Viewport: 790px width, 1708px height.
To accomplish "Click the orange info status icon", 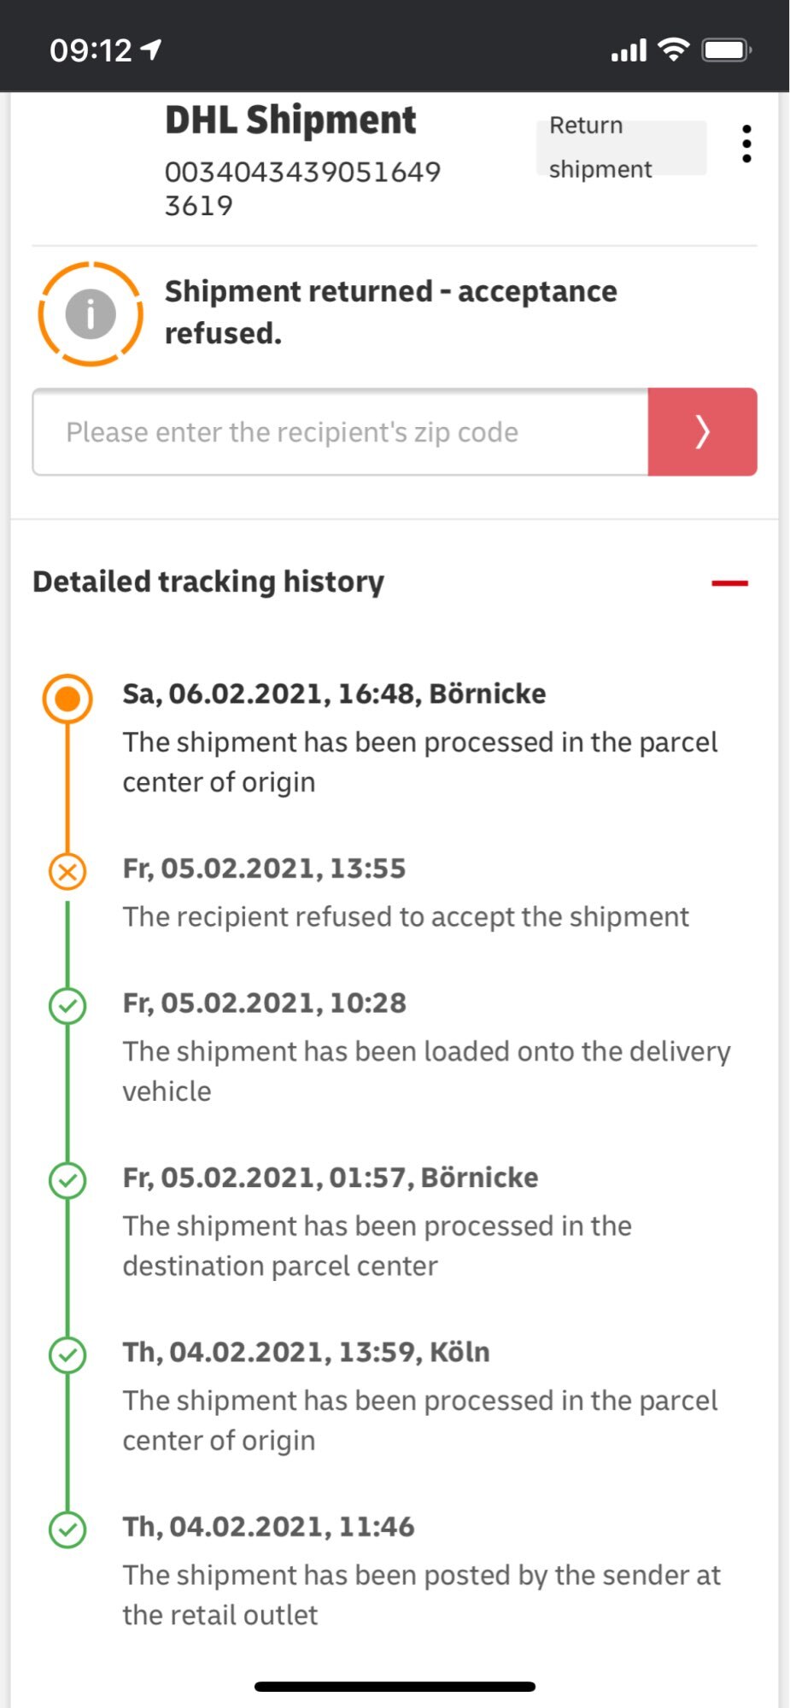I will [x=90, y=313].
